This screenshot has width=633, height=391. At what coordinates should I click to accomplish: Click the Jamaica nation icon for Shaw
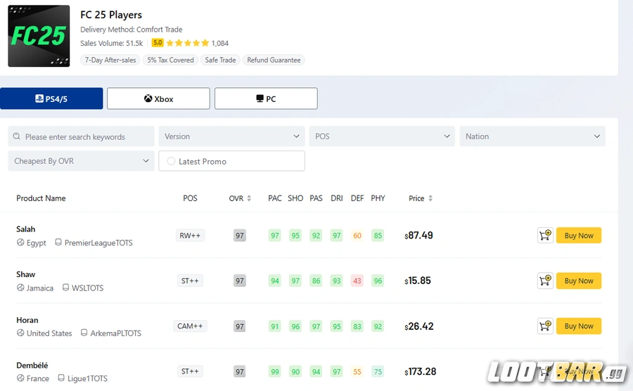pyautogui.click(x=21, y=288)
